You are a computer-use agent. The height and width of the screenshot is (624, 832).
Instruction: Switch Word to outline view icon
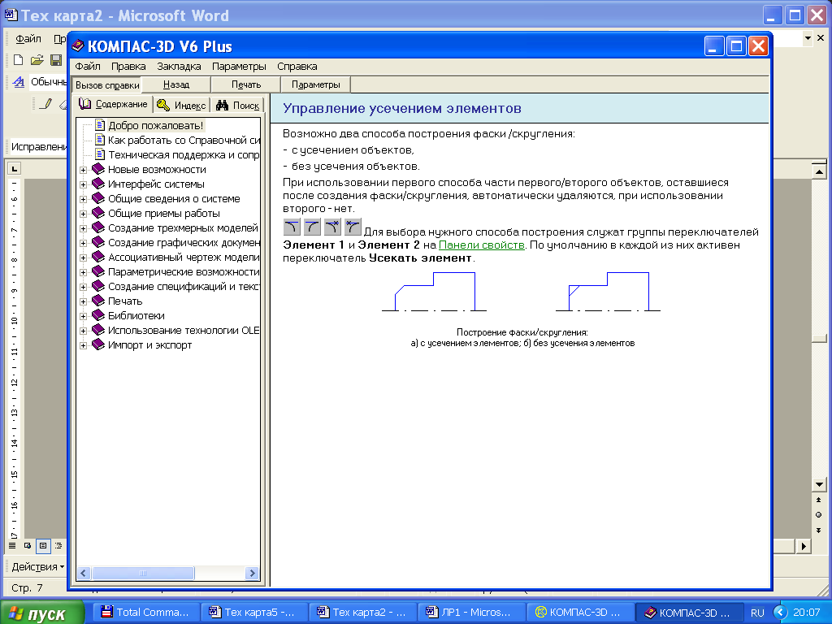[x=58, y=545]
